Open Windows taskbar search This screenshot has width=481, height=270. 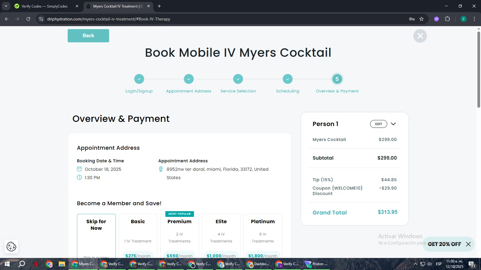pos(21,264)
